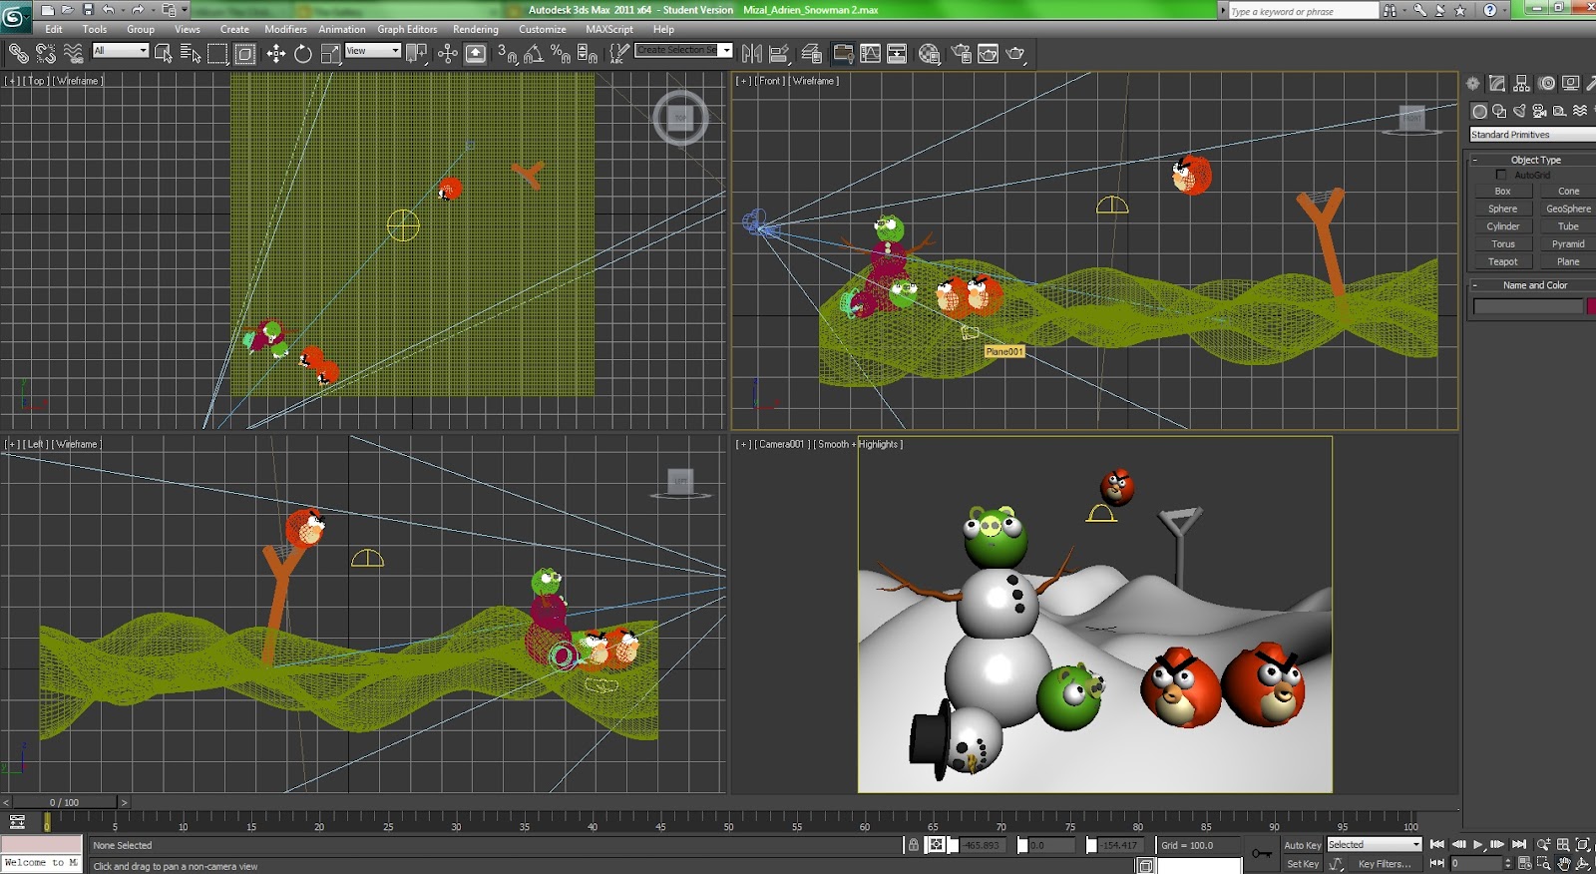Image resolution: width=1596 pixels, height=874 pixels.
Task: Toggle the Window/Crossing selection mode
Action: (245, 53)
